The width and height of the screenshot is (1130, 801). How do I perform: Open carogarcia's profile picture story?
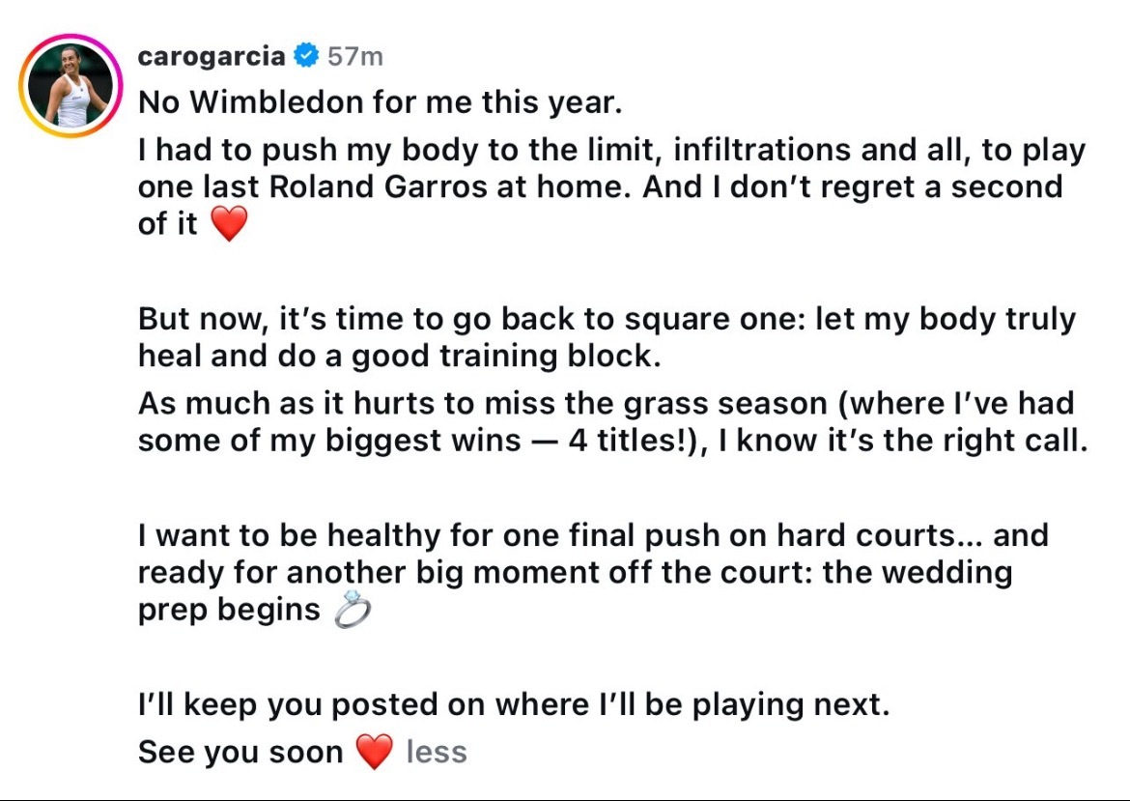point(71,86)
